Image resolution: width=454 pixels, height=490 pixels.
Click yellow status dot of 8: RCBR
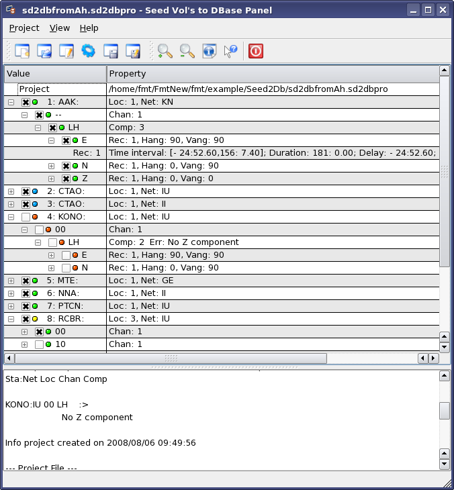pos(35,319)
